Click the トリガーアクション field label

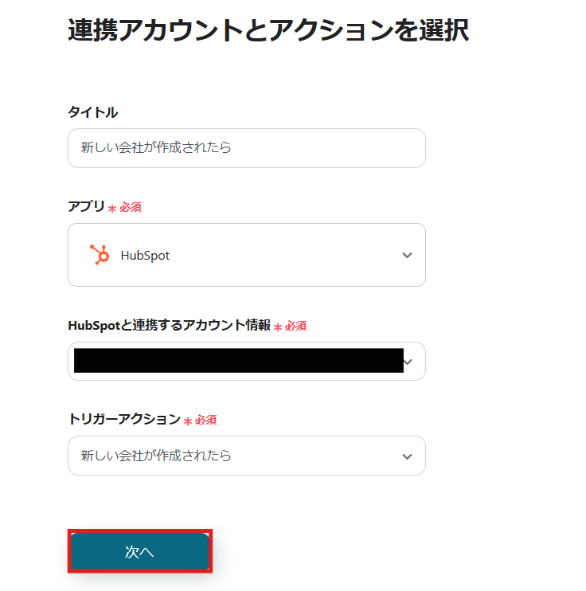pos(123,419)
